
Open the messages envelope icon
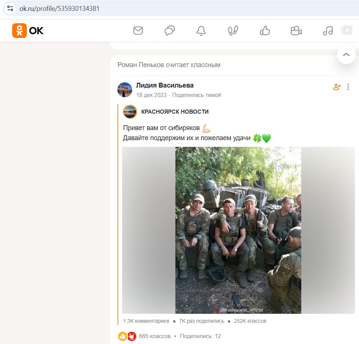pos(138,31)
